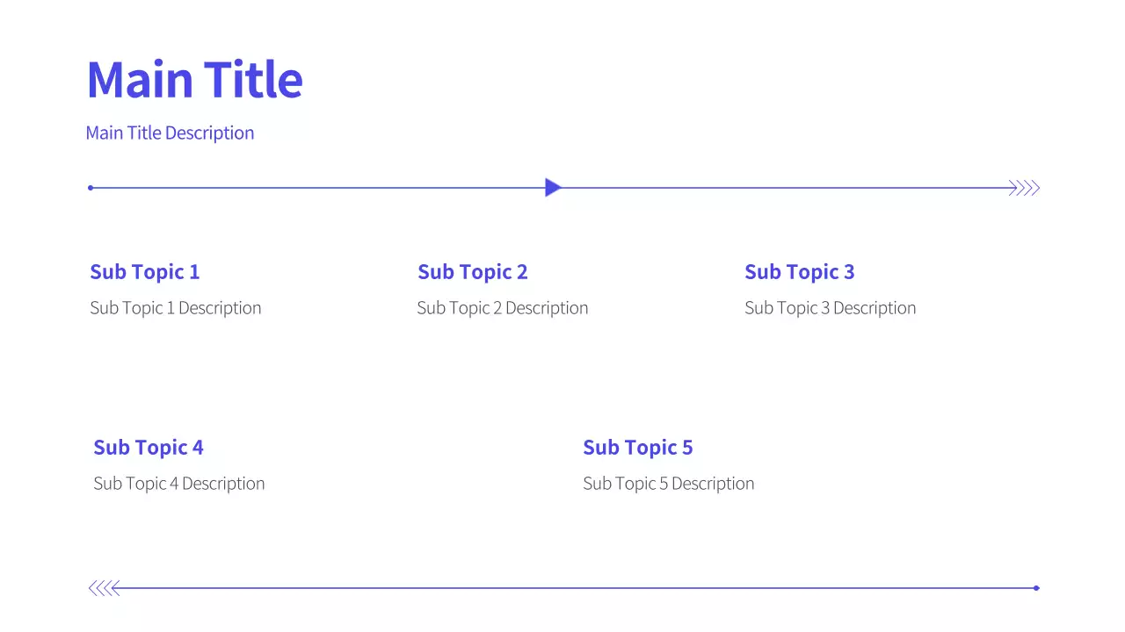Select the bottom horizontal arrow line

coord(571,588)
